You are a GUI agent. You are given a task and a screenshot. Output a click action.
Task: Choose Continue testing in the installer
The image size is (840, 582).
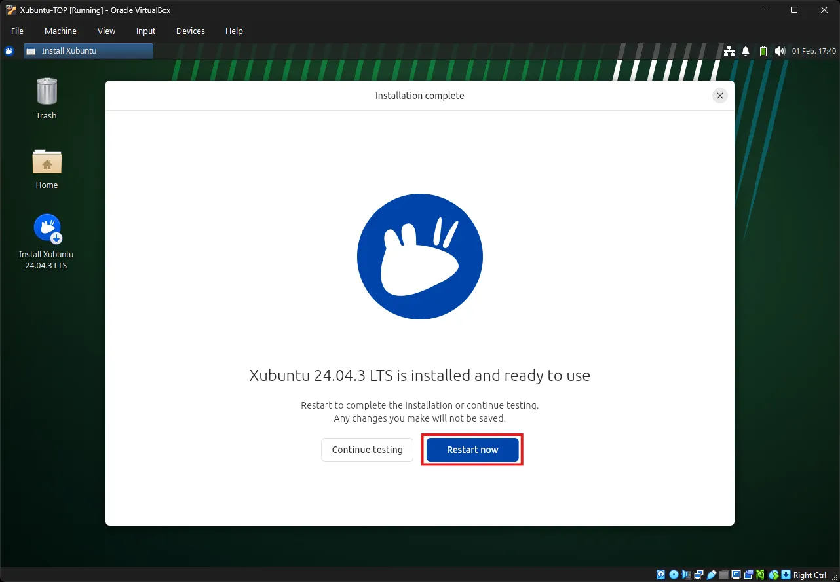point(367,450)
